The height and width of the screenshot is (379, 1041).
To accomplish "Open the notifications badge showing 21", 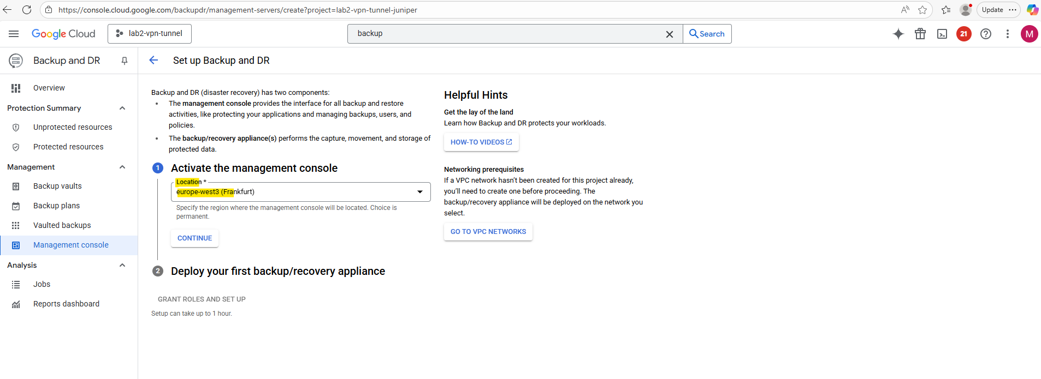I will tap(964, 34).
